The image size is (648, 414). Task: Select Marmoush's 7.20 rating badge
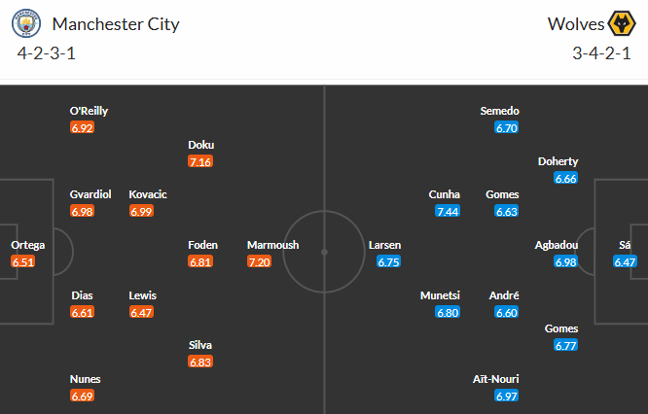(x=260, y=262)
